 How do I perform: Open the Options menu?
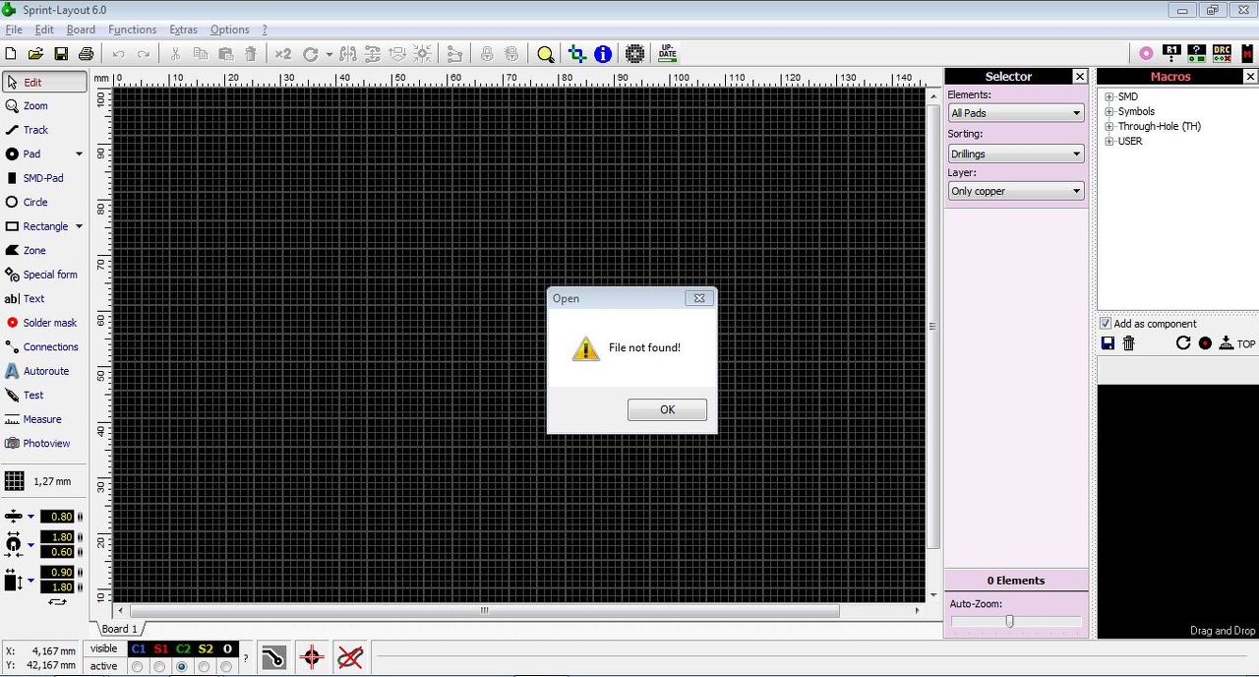[x=229, y=30]
